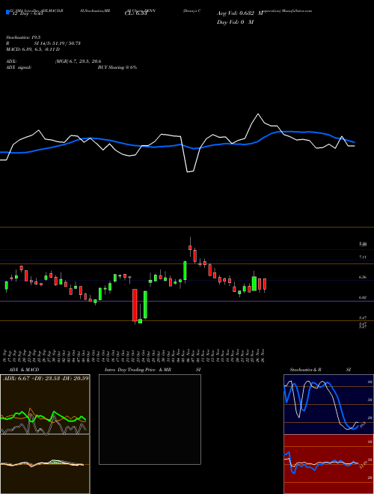Click the 'Avg Vol: 0.632 M' label
Image resolution: width=374 pixels, height=494 pixels.
coord(240,13)
